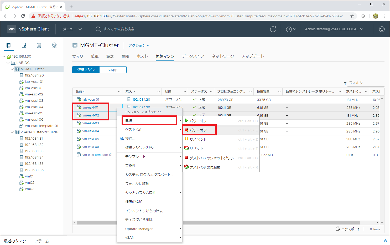Image resolution: width=390 pixels, height=245 pixels.
Task: Switch to the 監視 tab
Action: (x=95, y=56)
